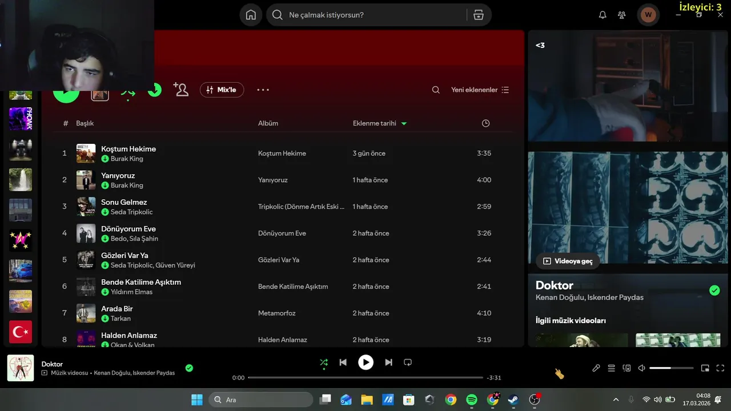
Task: Open the Turkish flag playlist in sidebar
Action: click(21, 332)
